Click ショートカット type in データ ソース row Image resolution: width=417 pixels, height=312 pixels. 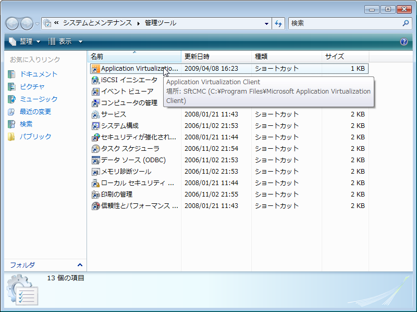point(277,160)
